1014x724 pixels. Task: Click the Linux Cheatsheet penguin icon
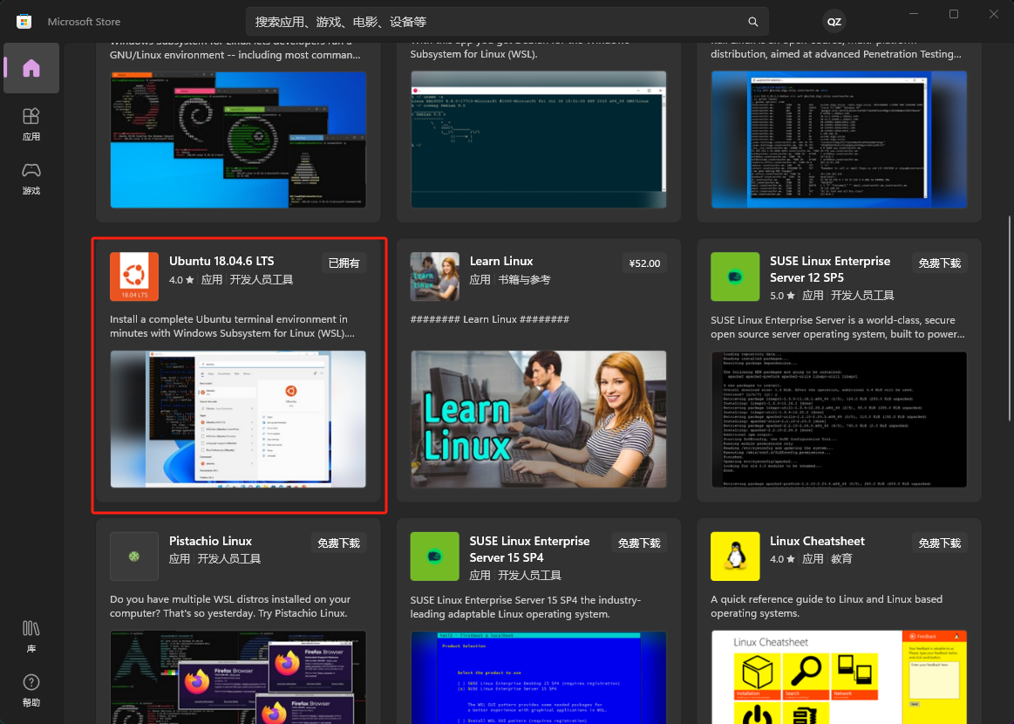pos(735,557)
